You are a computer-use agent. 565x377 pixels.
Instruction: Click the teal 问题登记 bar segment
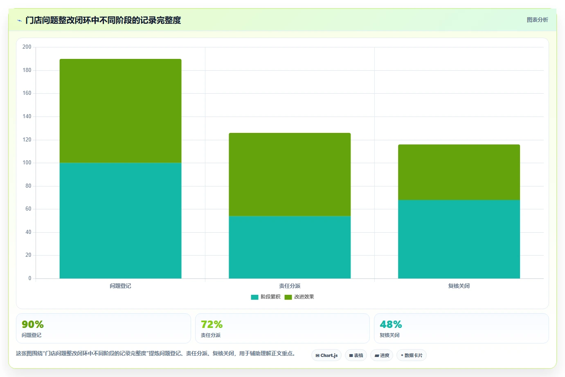(120, 221)
